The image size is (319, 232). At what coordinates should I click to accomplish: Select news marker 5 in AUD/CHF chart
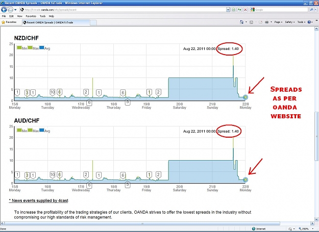[128, 184]
